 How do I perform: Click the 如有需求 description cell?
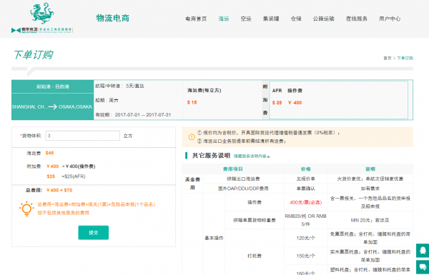click(370, 189)
